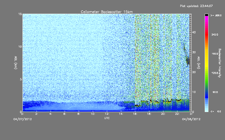Click the start date label 04/07/2012

pos(22,119)
